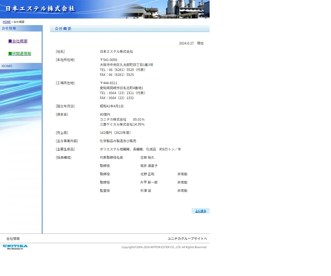Click the name 北野 正和
Image resolution: width=331 pixels, height=276 pixels.
click(x=147, y=174)
